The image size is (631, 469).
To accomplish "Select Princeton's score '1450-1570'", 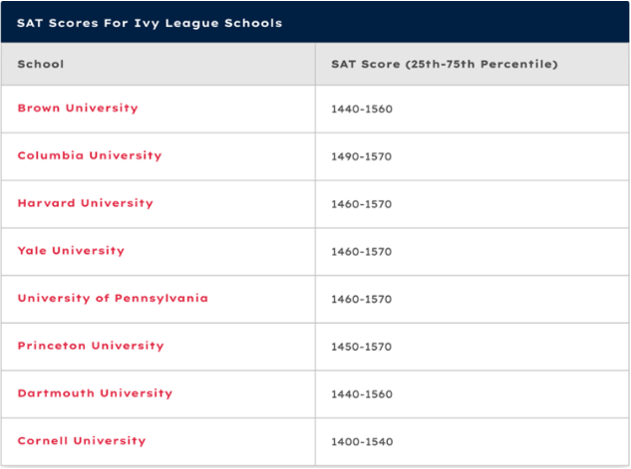I will tap(362, 347).
